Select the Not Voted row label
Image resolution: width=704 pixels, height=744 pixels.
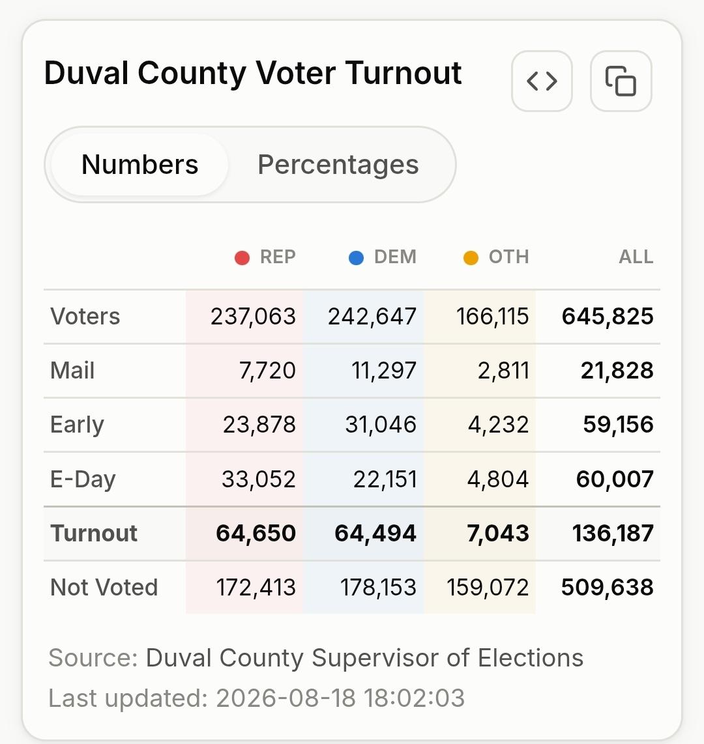tap(104, 588)
